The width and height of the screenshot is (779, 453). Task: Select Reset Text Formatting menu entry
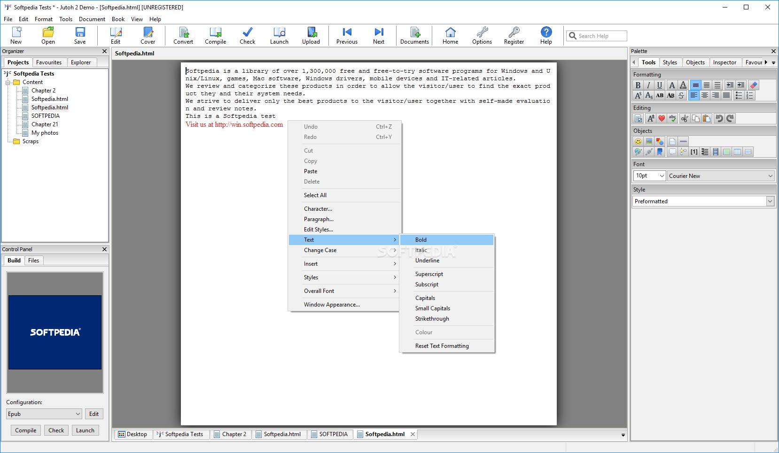pos(447,346)
